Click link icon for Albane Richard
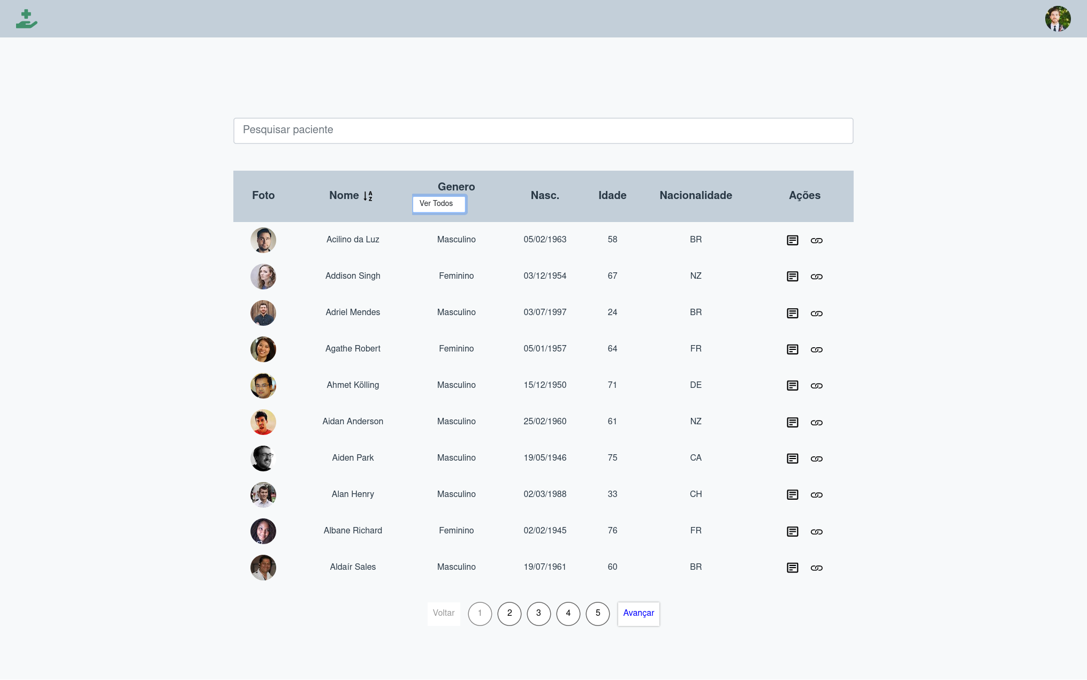The image size is (1087, 680). (816, 531)
